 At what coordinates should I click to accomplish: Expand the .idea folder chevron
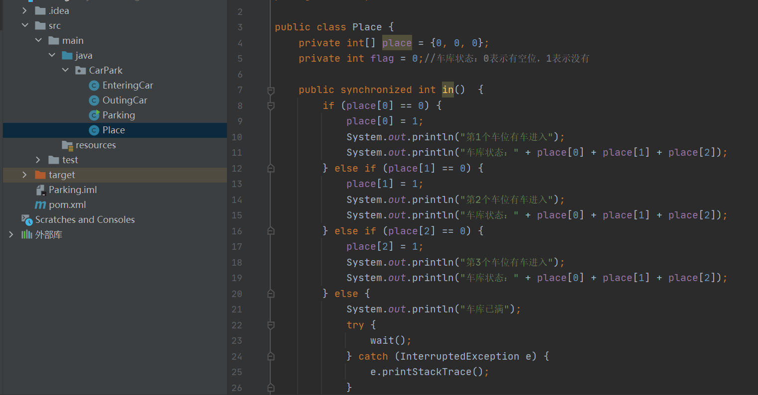pos(25,10)
